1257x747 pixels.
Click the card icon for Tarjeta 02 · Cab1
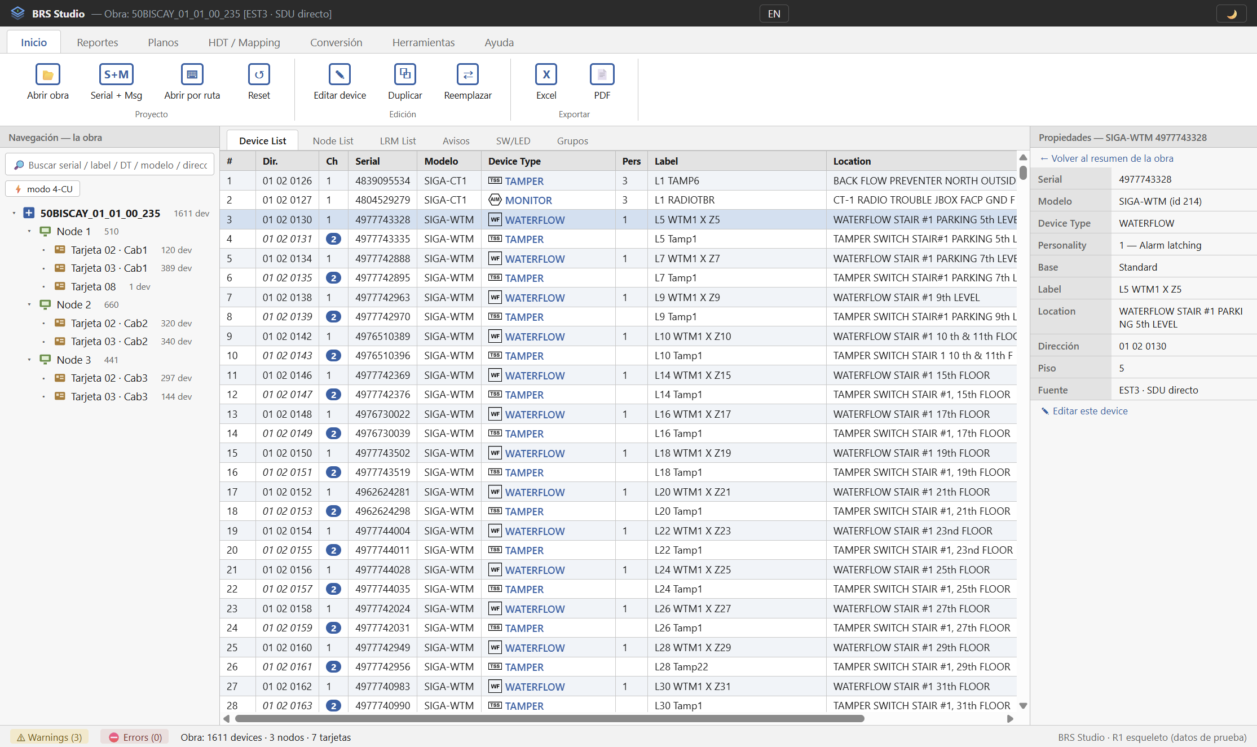pos(60,249)
